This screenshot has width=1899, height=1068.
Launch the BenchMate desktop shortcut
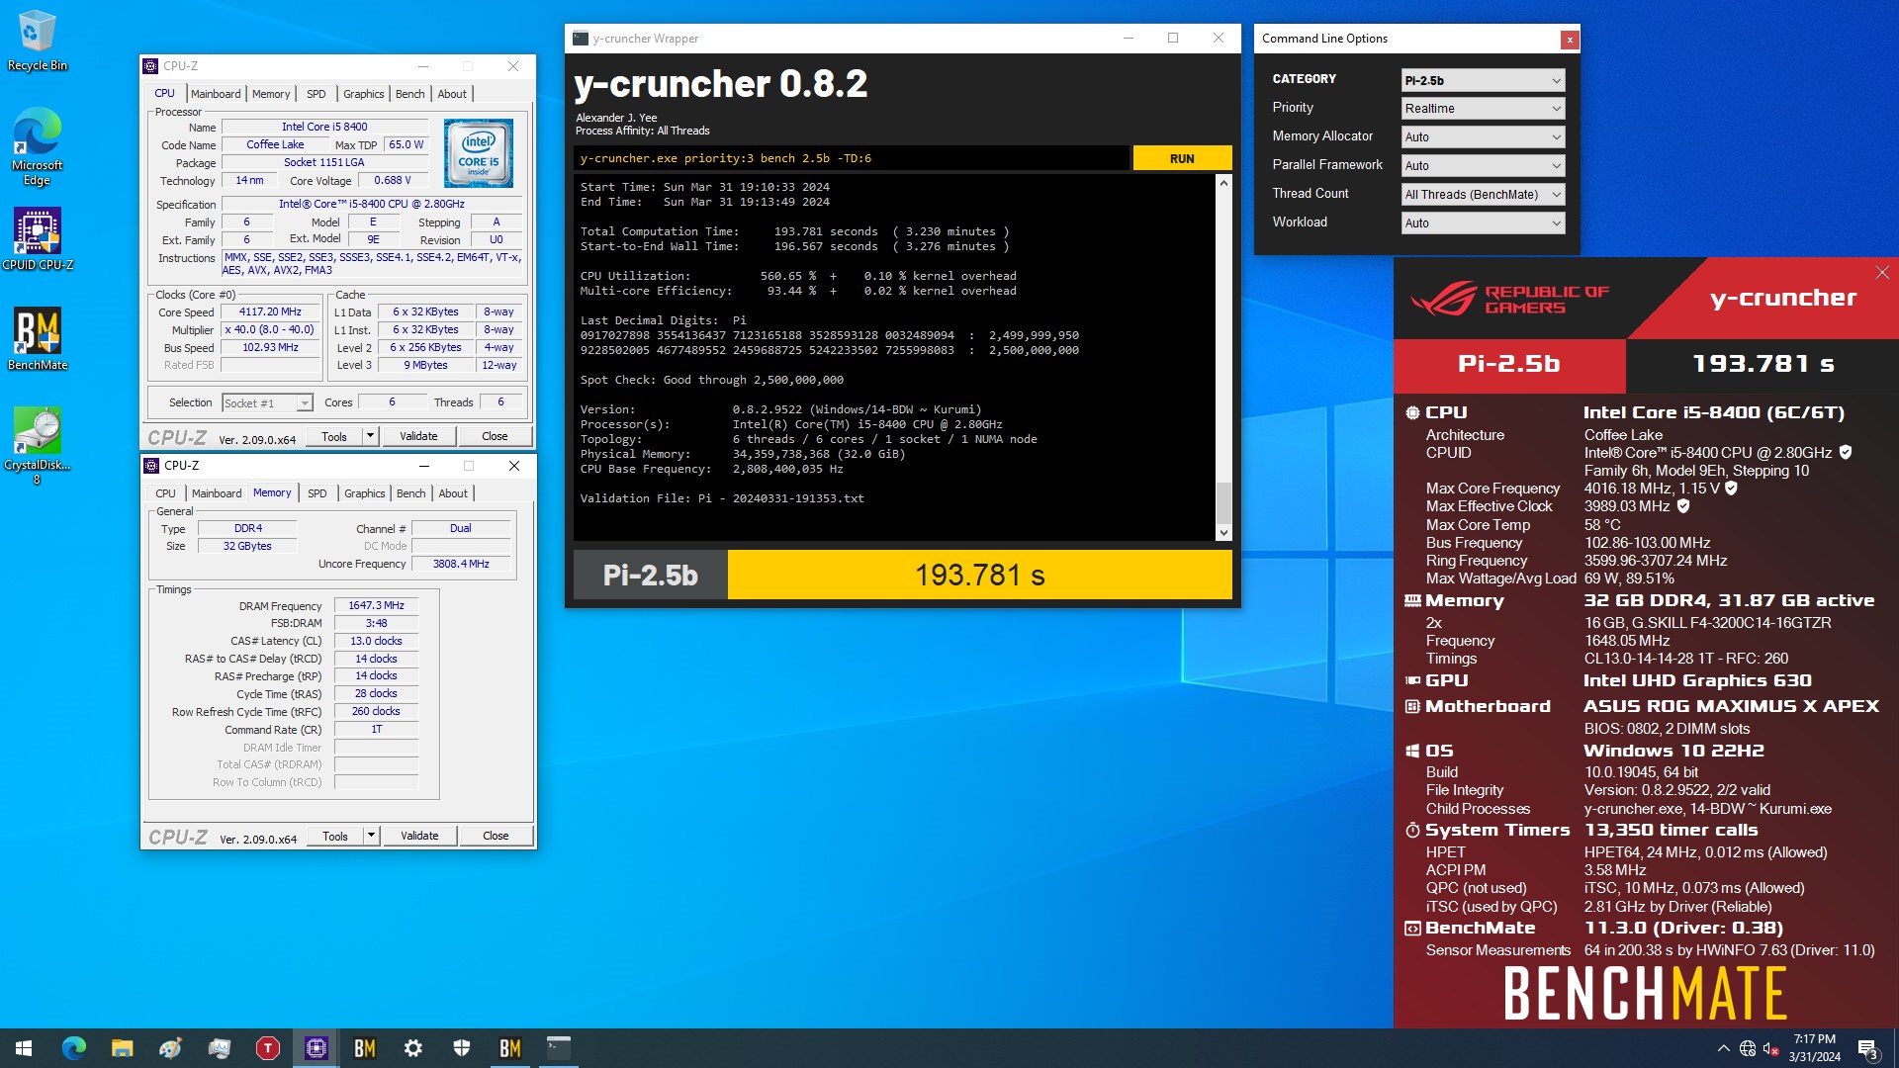pos(38,339)
